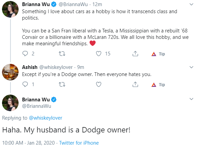Image resolution: width=197 pixels, height=148 pixels.
Task: Like Ashish's Dodge owner tweet
Action: coord(99,84)
